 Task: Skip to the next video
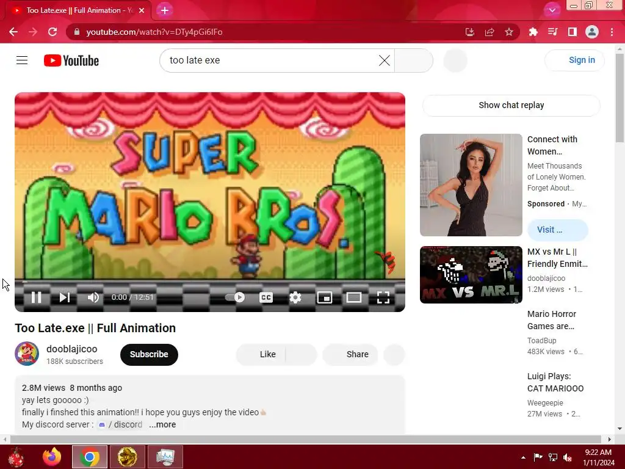click(x=65, y=297)
